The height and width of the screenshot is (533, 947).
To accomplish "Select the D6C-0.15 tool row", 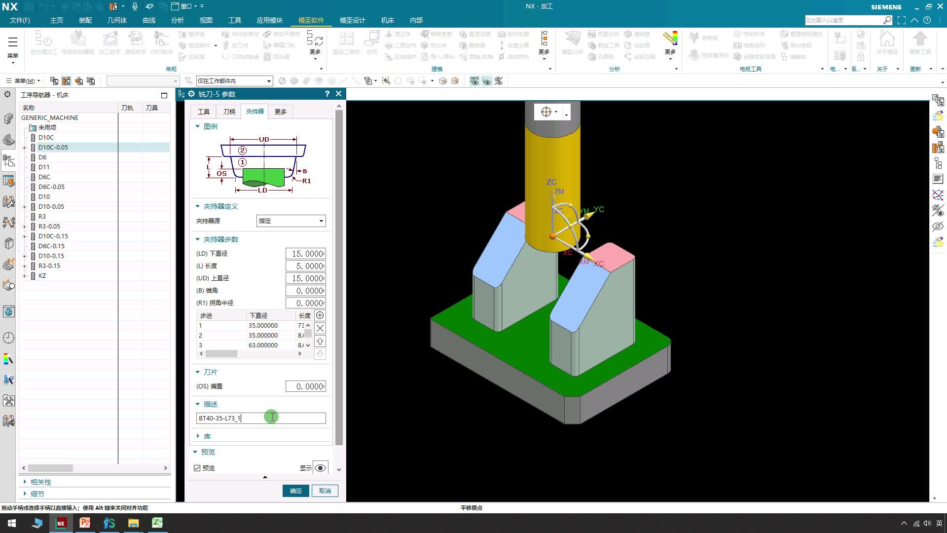I will coord(51,246).
